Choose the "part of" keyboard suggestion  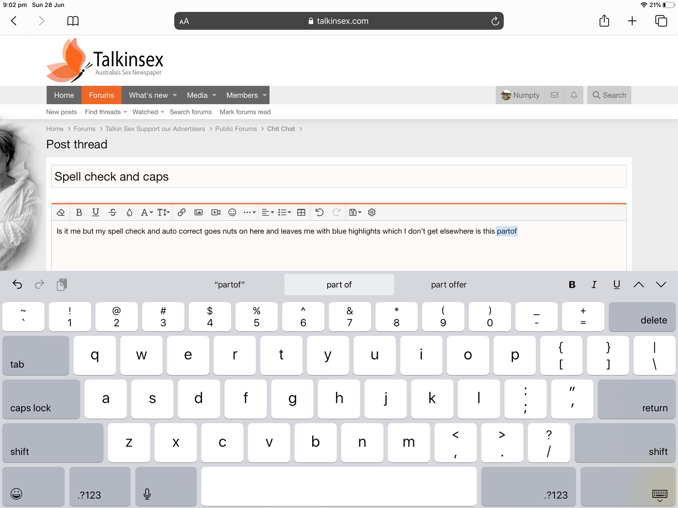pos(339,285)
